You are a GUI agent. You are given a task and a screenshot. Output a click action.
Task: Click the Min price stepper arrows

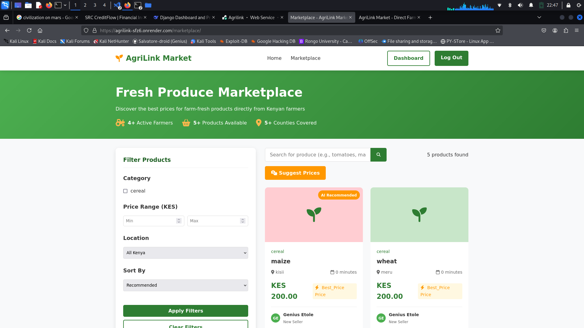[x=179, y=221]
